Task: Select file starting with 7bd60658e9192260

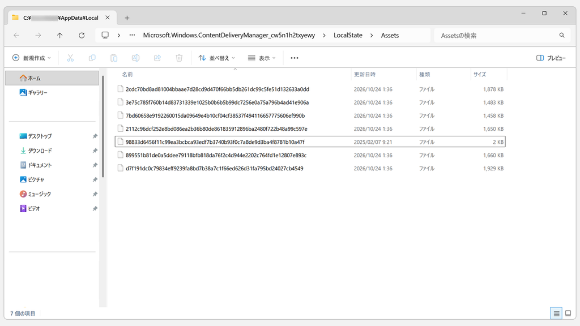Action: pyautogui.click(x=310, y=115)
